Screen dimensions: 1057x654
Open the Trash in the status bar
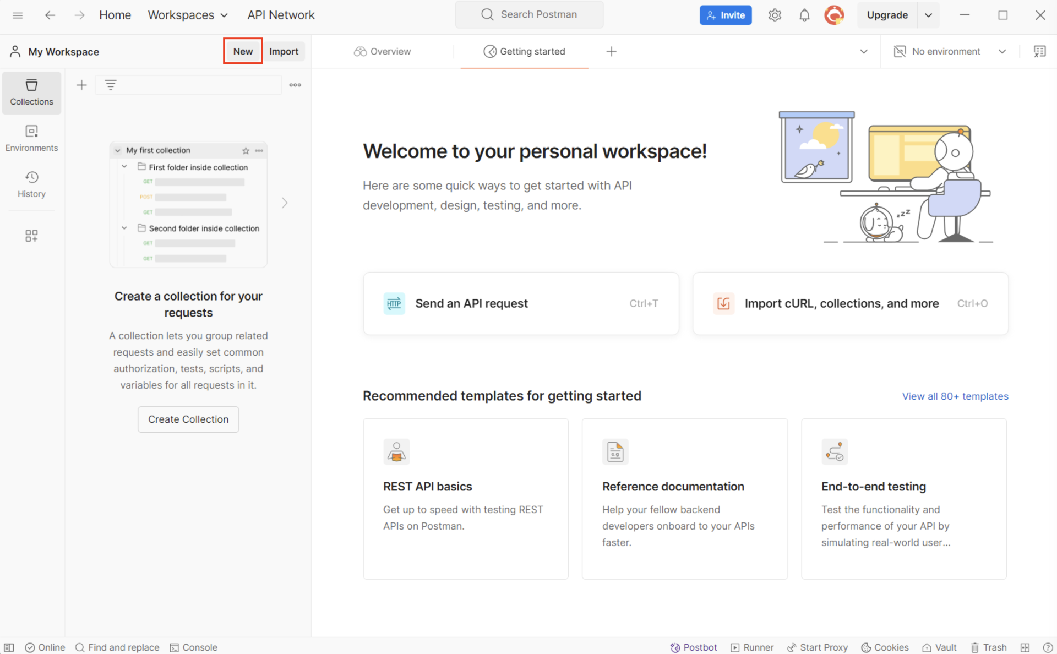(989, 647)
